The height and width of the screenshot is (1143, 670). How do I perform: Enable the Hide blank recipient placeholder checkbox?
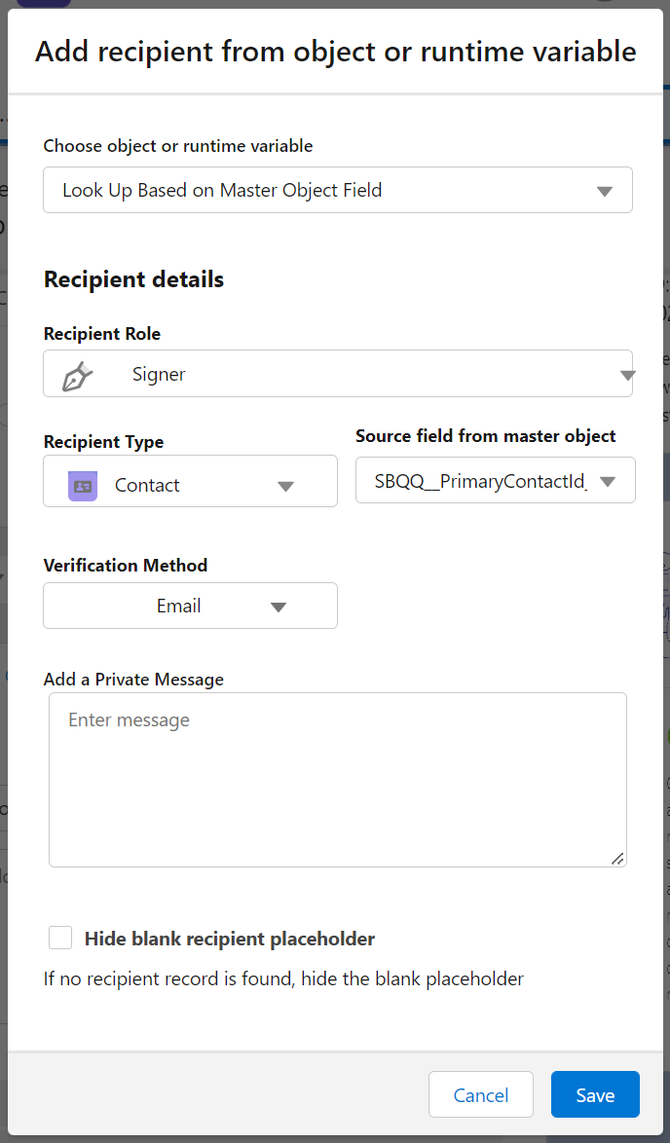(x=60, y=939)
